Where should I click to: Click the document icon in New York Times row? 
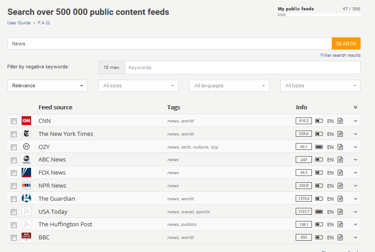(340, 134)
